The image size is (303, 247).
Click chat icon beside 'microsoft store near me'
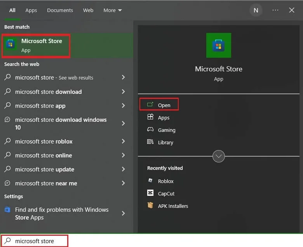[x=7, y=183]
